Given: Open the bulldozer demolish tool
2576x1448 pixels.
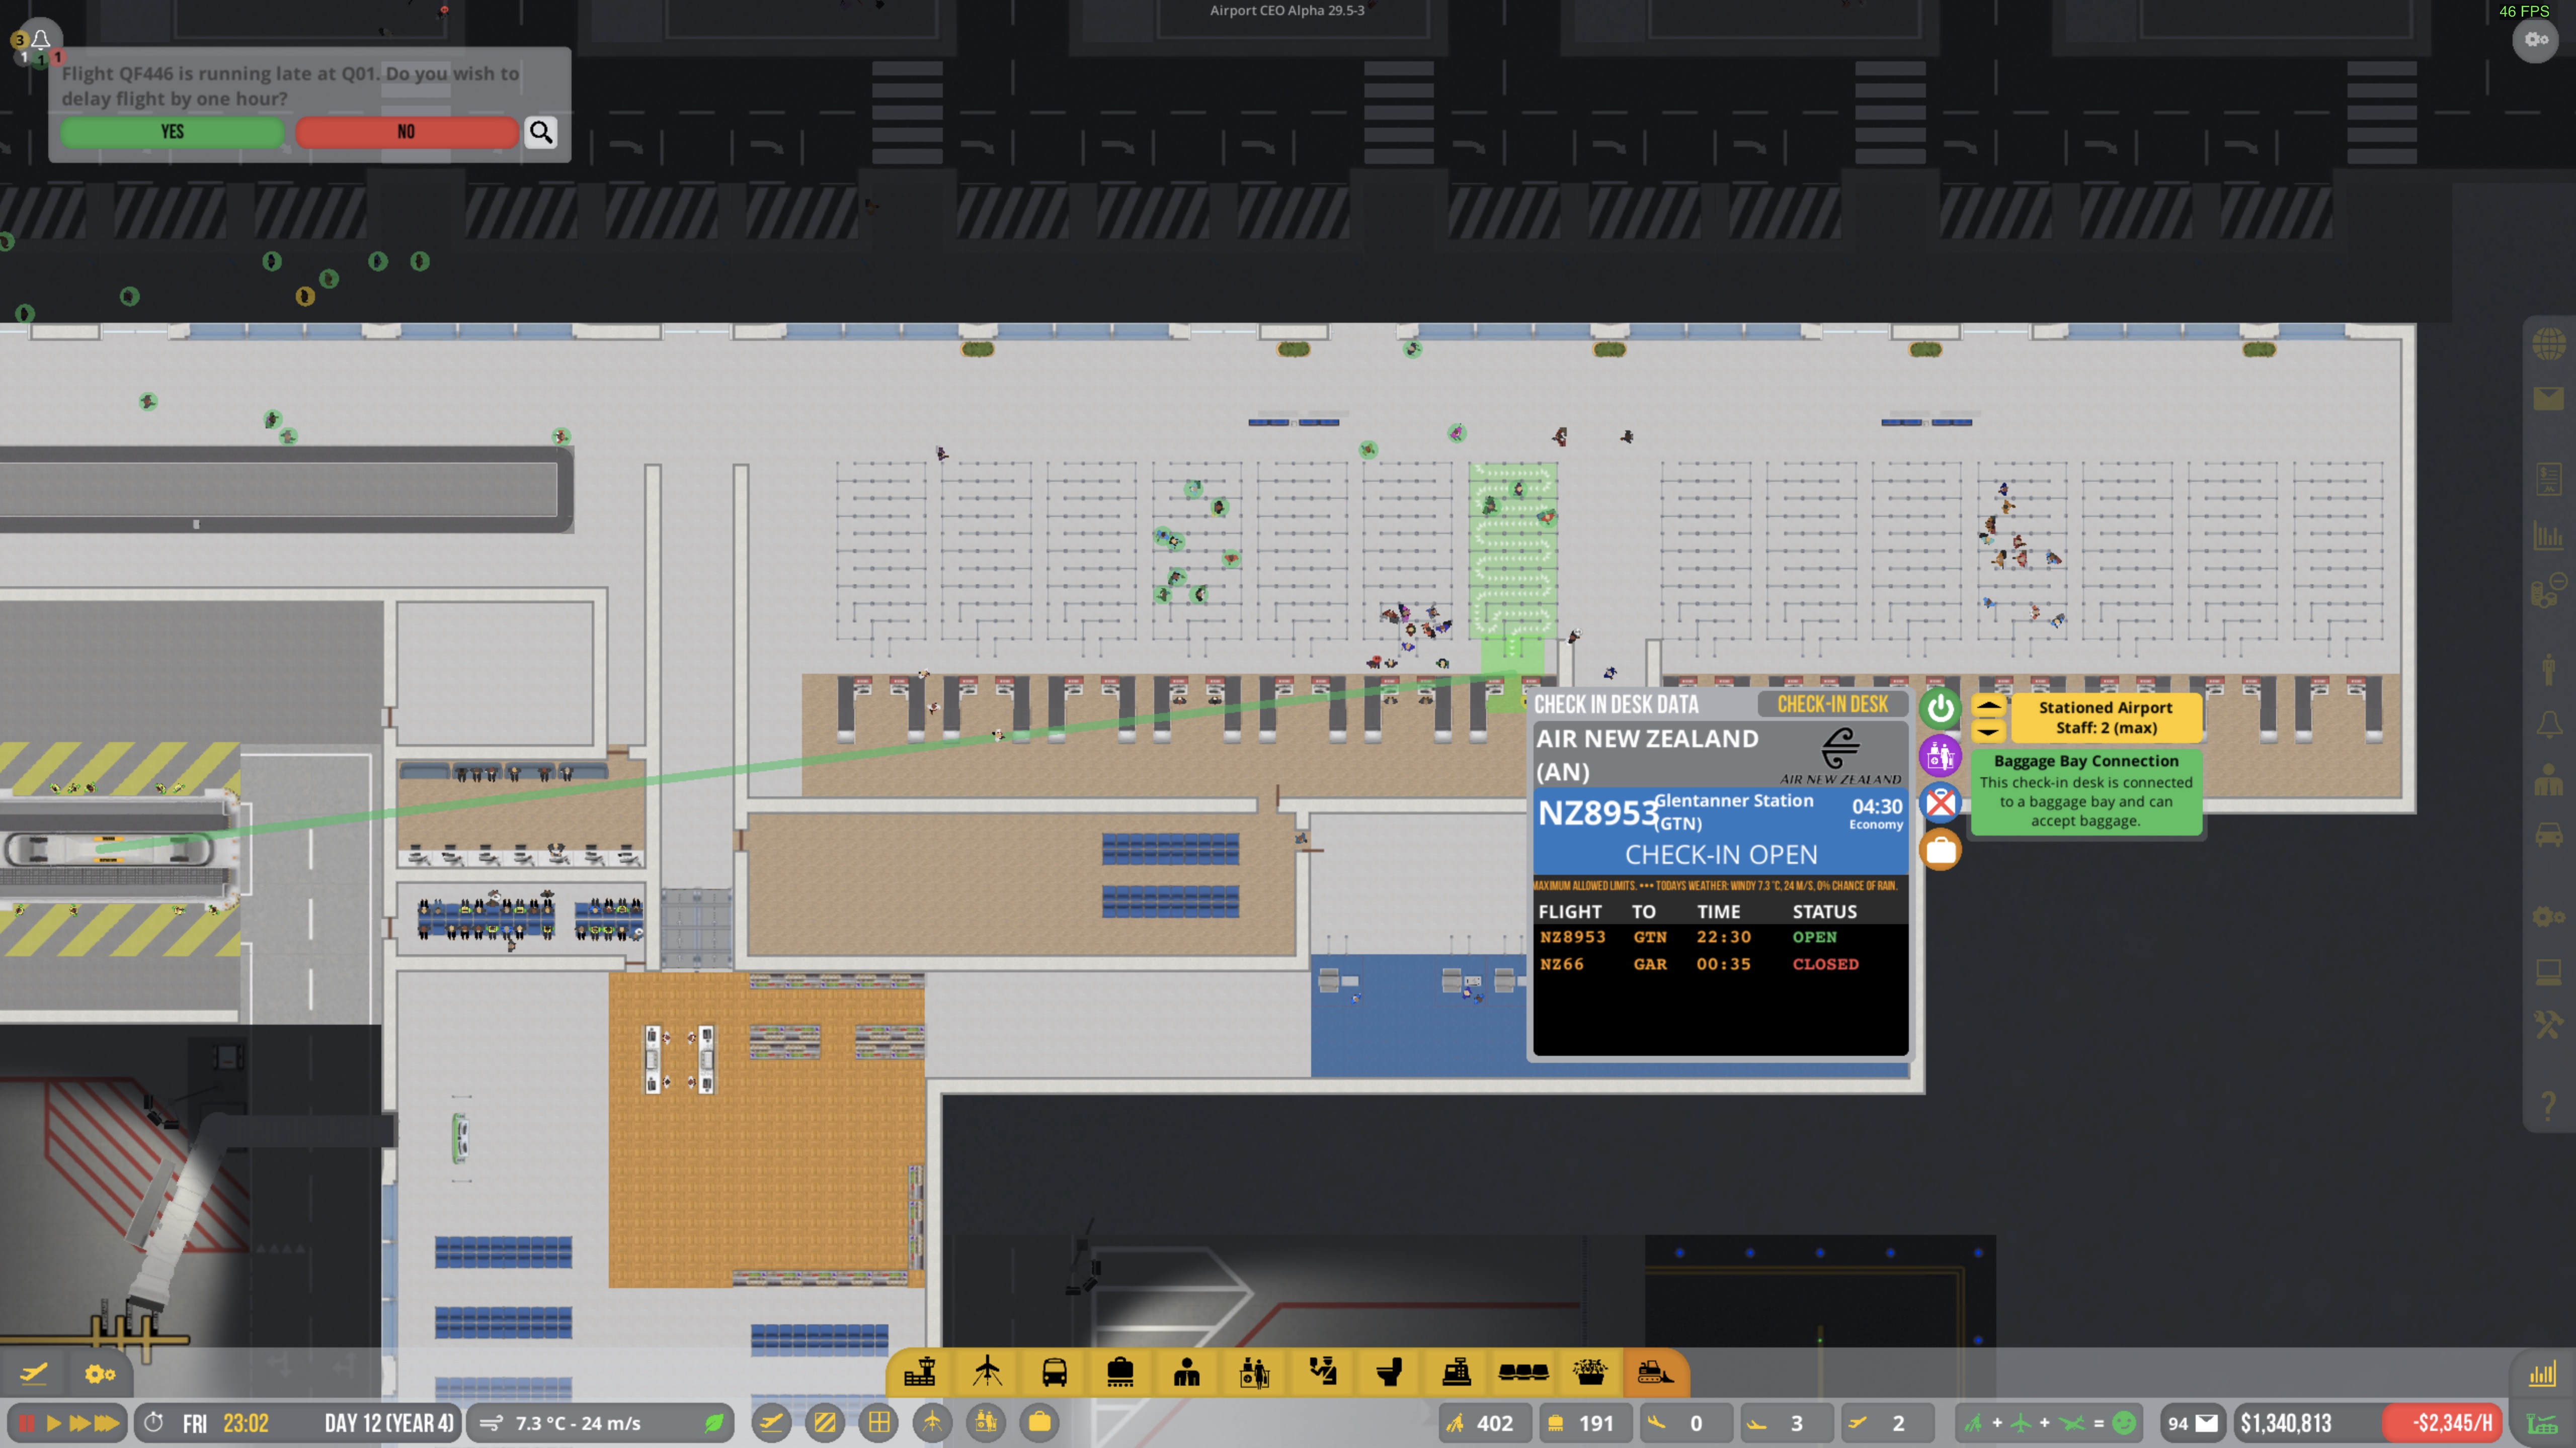Looking at the screenshot, I should coord(1655,1372).
